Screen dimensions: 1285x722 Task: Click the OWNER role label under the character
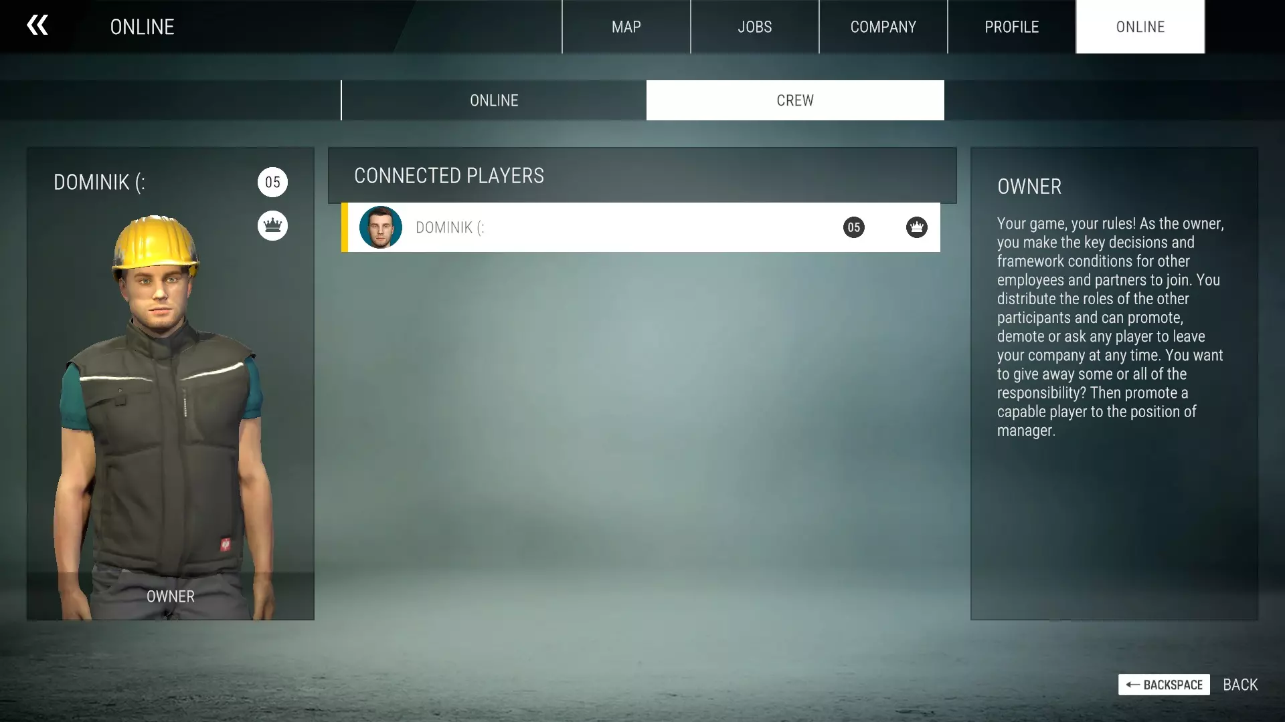(171, 596)
